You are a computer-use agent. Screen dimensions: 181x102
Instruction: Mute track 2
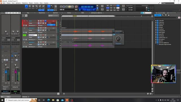point(39,28)
